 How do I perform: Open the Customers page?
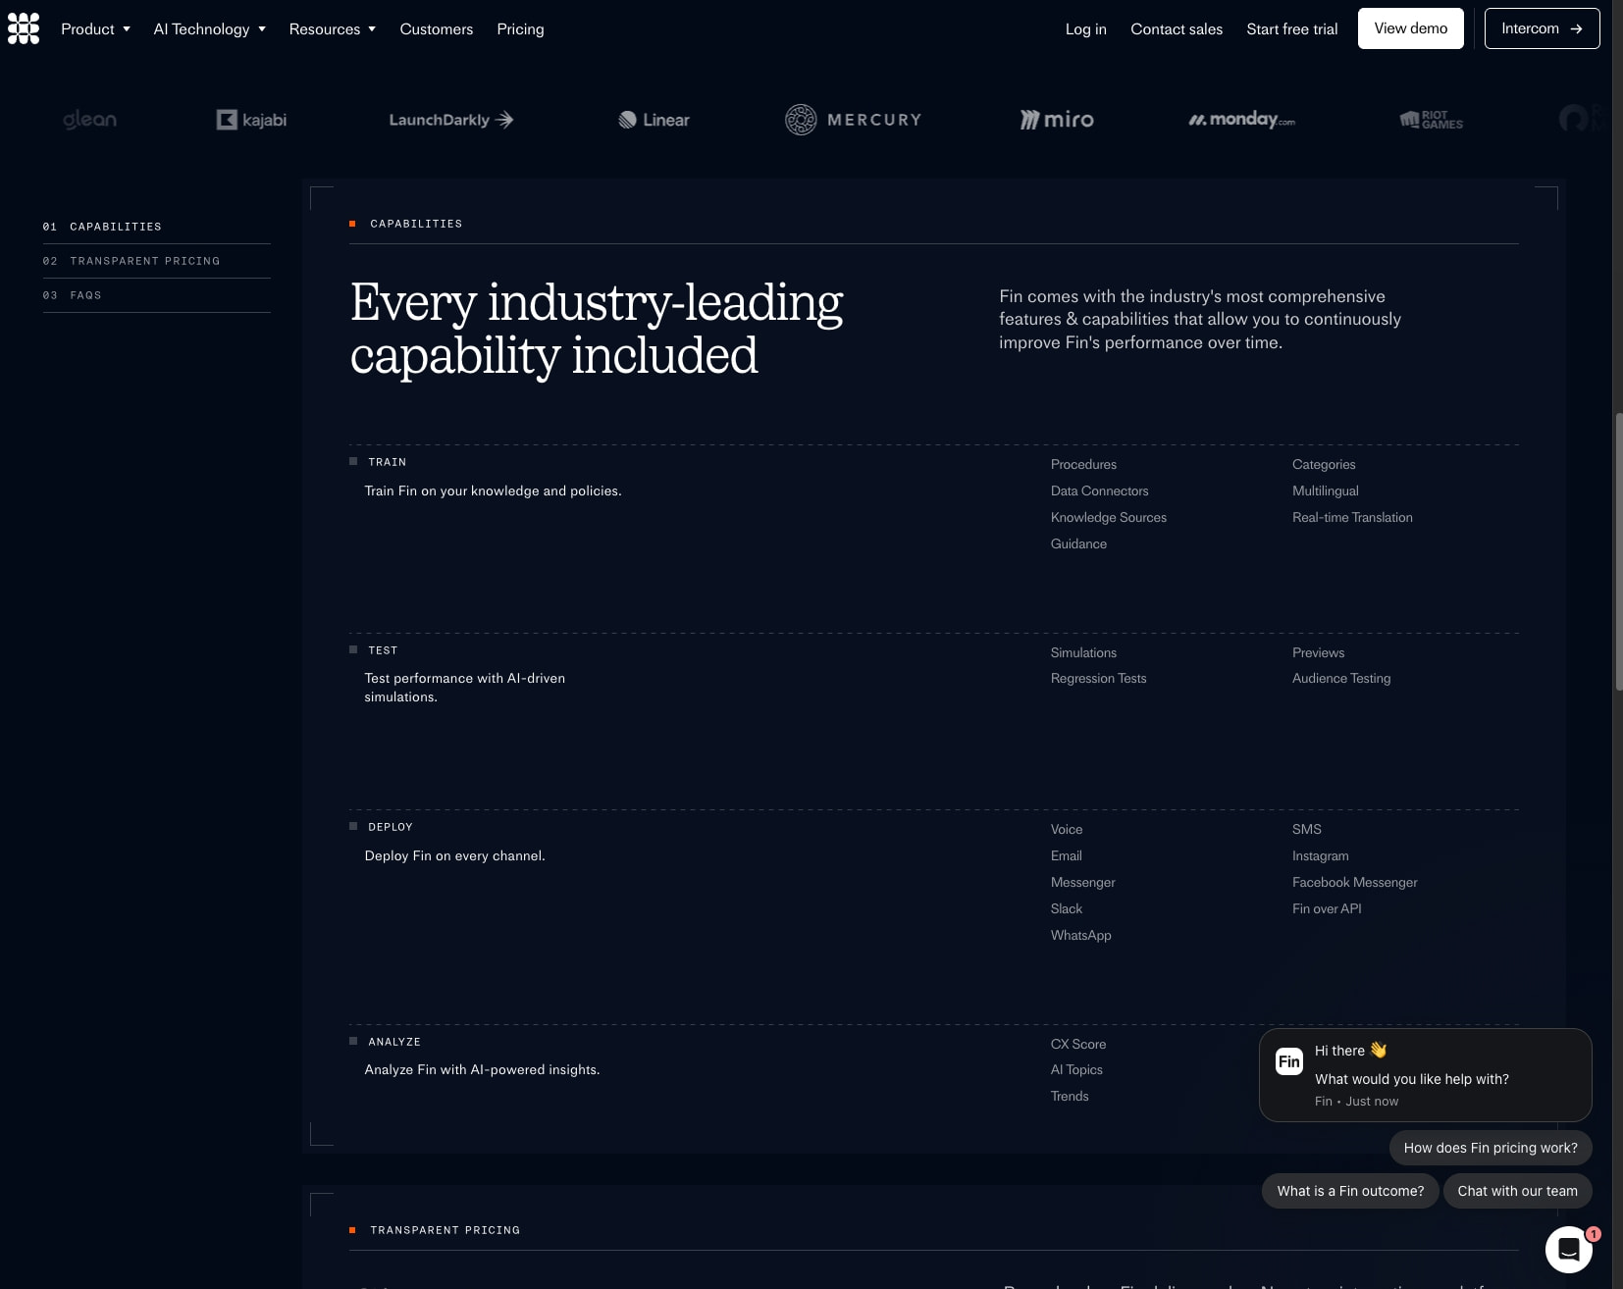point(436,29)
